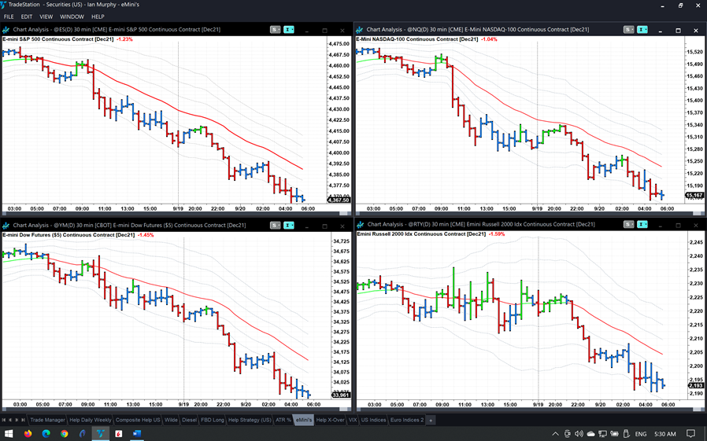Screen dimensions: 707x441
Task: Open the Windows Start menu
Action: point(9,433)
